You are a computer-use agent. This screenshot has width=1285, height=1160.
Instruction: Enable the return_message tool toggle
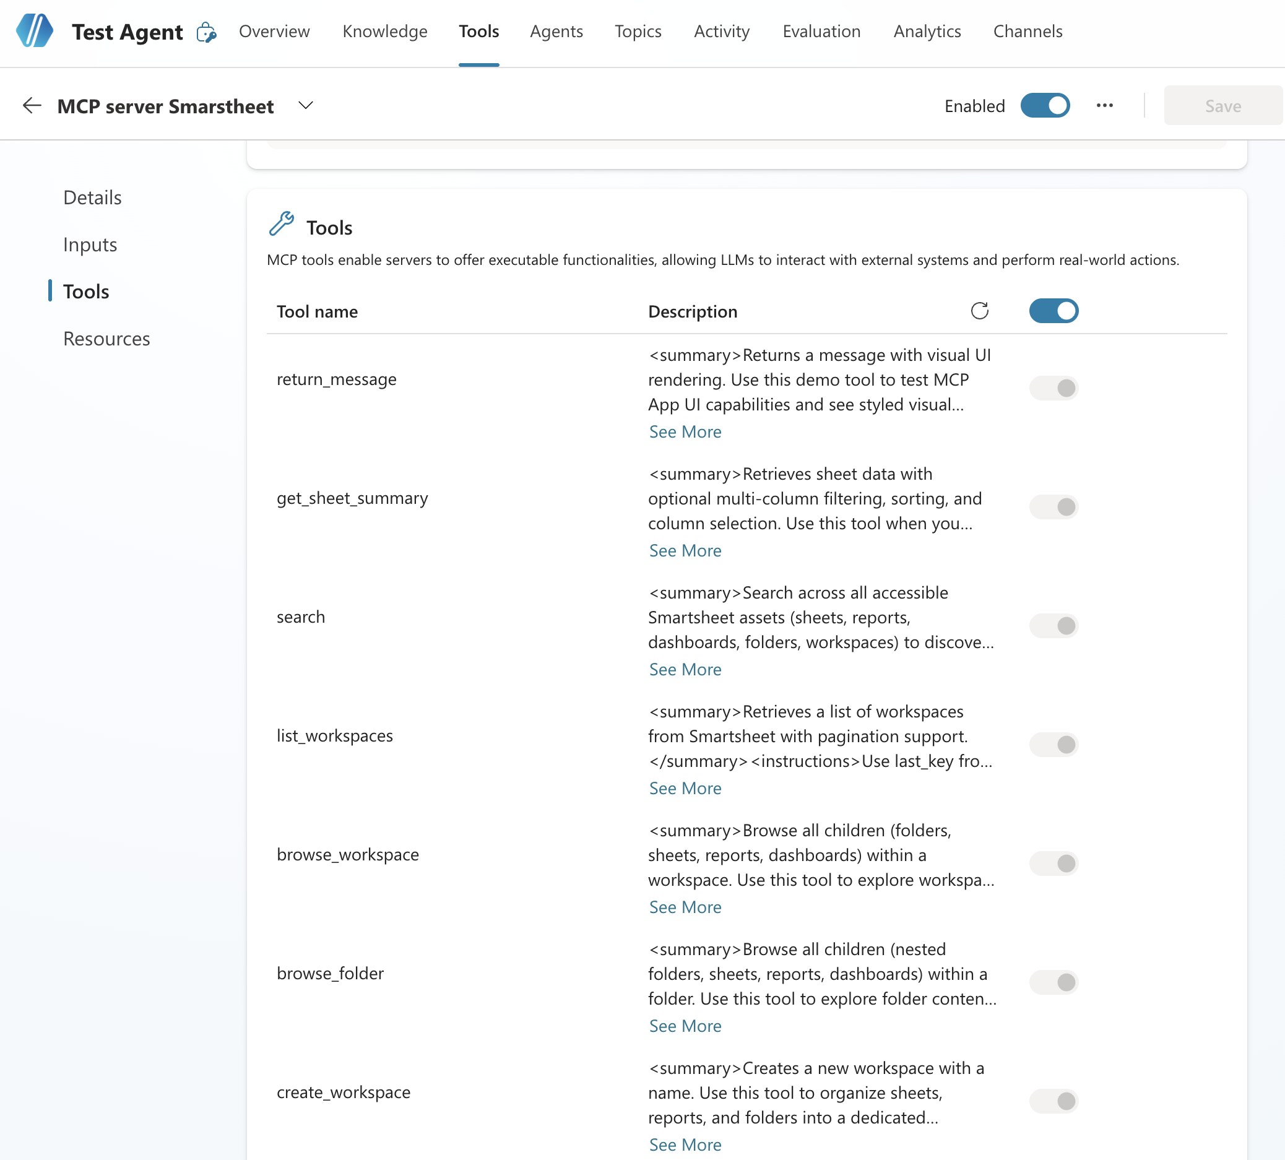coord(1054,388)
